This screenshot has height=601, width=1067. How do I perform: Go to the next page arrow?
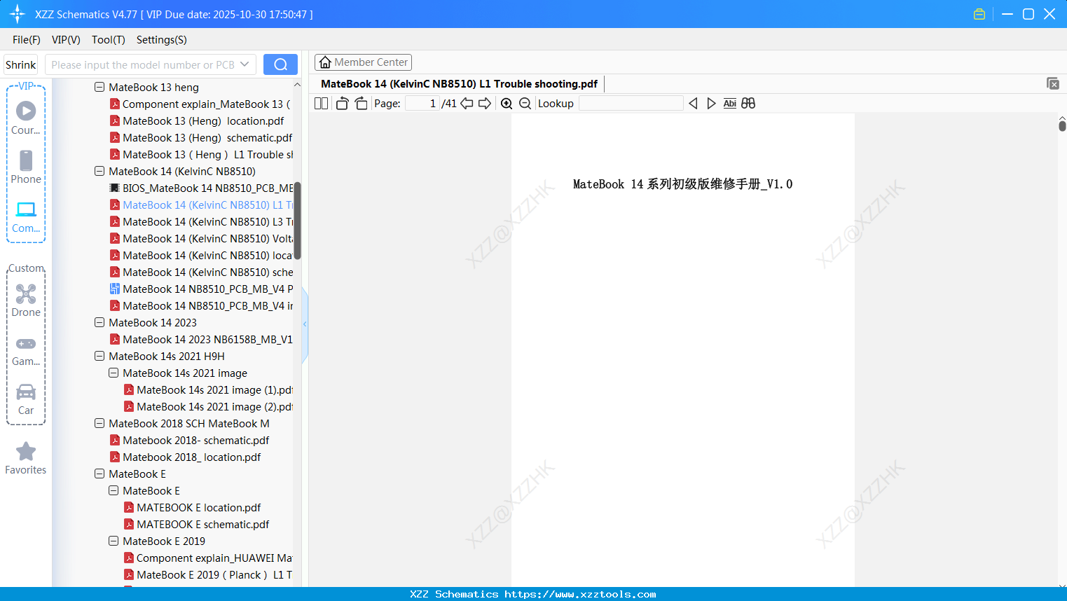tap(485, 104)
